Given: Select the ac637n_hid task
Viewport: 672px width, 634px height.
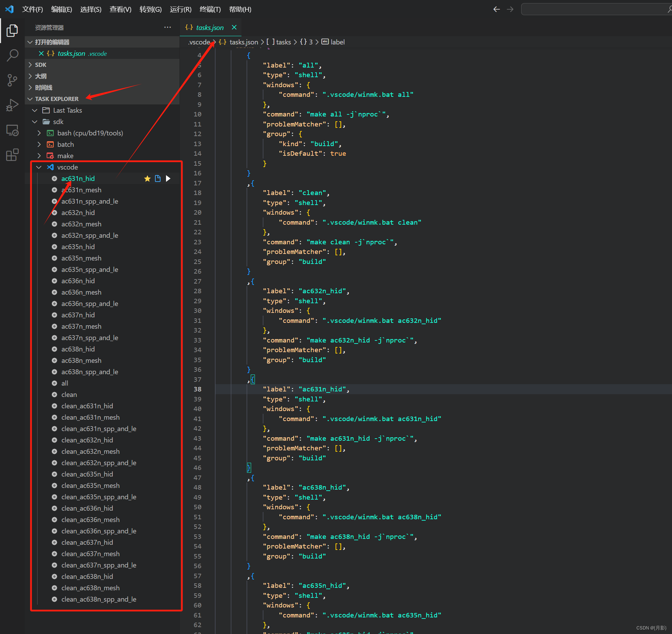Looking at the screenshot, I should point(78,315).
